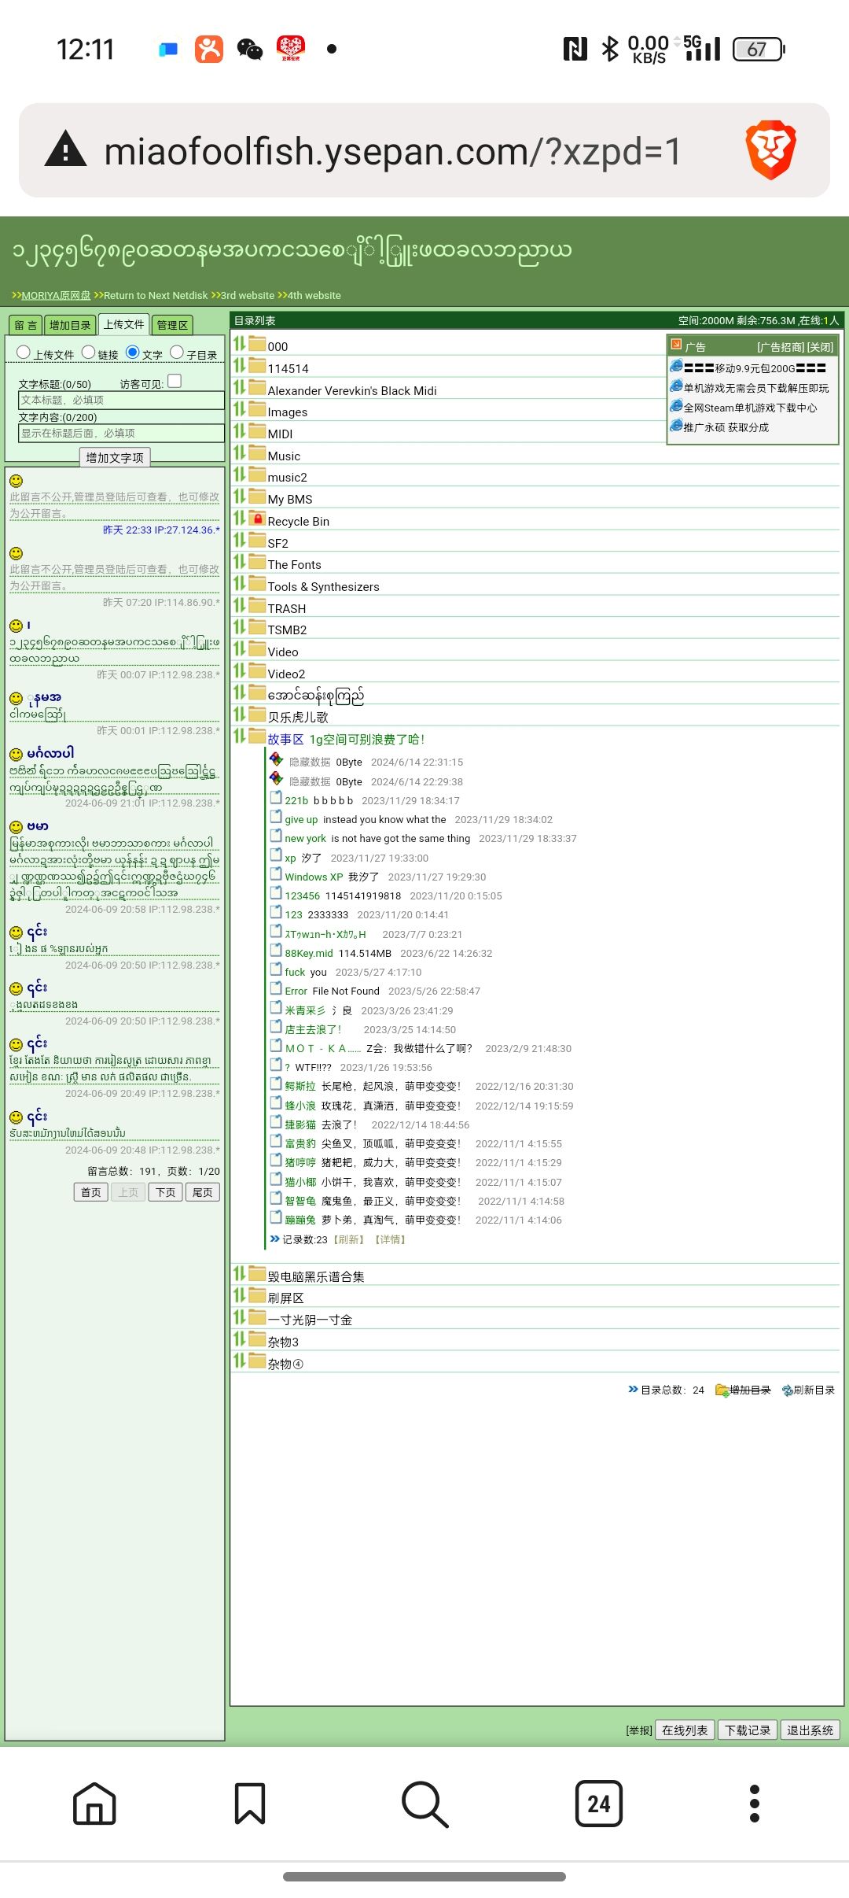Image resolution: width=849 pixels, height=1898 pixels.
Task: Tap the bookmark icon in bottom bar
Action: 250,1803
